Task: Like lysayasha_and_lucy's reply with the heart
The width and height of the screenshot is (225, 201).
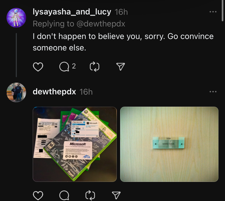Action: click(38, 67)
